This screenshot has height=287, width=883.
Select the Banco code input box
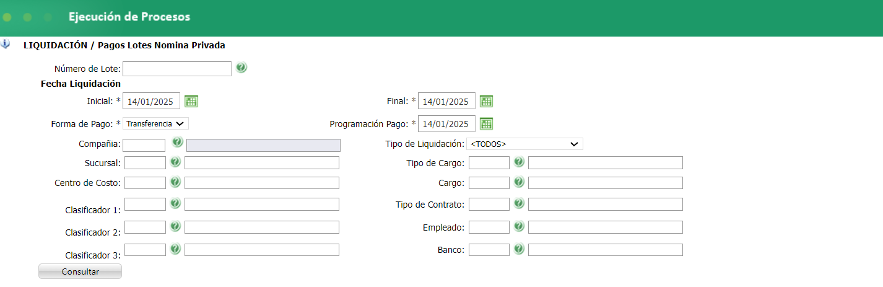(489, 249)
